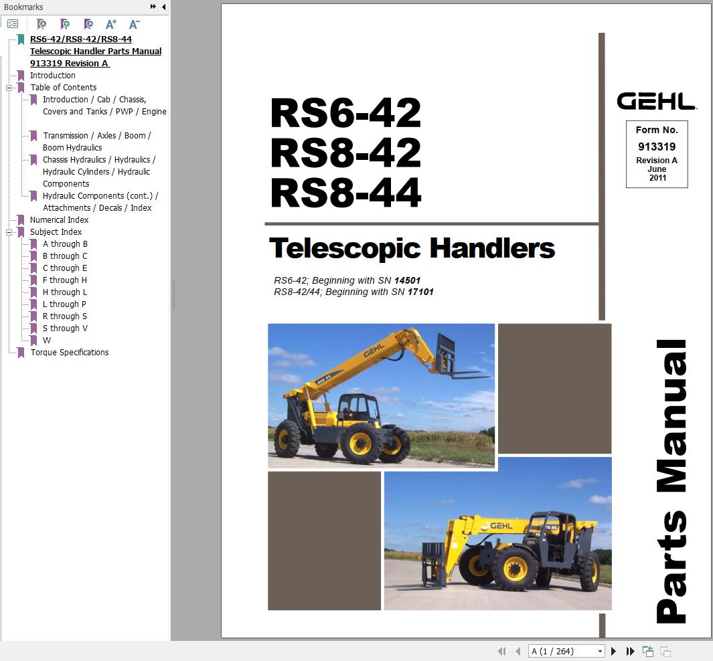
Task: Open Transmission / Axles / Boom bookmark
Action: pos(96,141)
